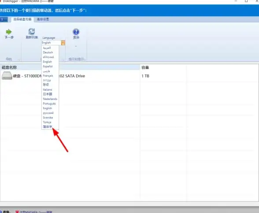This screenshot has height=213, width=259.
Task: Click the 磁盘名称 column header
Action: point(70,67)
